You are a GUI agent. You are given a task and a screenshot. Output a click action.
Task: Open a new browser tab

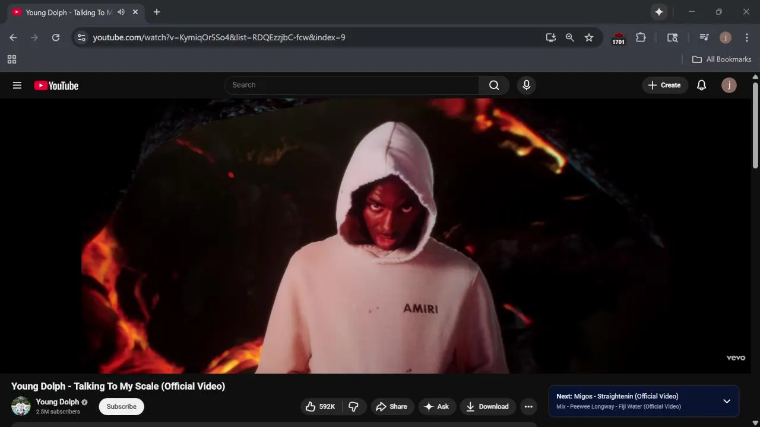coord(157,12)
